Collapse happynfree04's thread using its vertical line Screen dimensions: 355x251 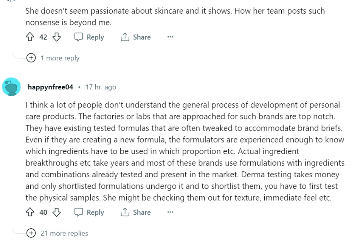[x=12, y=158]
